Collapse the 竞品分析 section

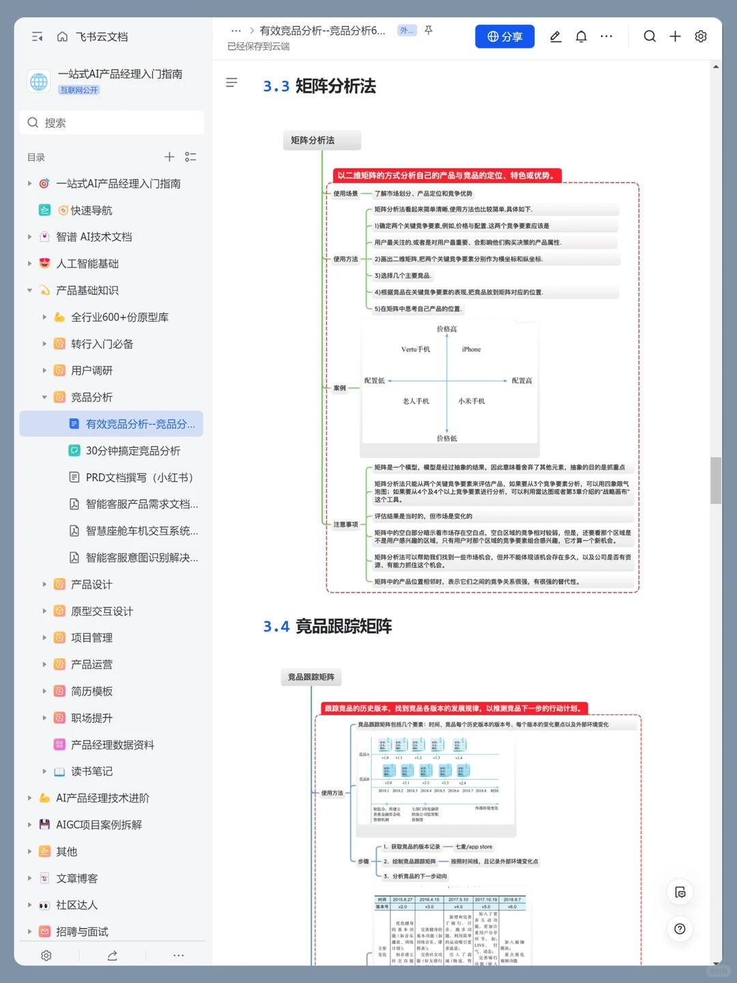click(44, 397)
